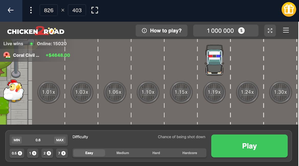This screenshot has width=299, height=166.
Task: Edit the viewport width value 826
Action: coord(49,10)
